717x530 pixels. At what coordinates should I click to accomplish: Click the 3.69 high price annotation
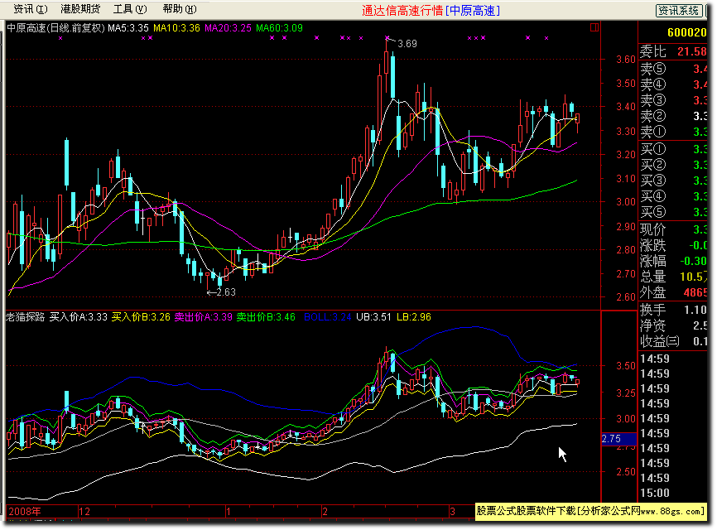pos(407,44)
